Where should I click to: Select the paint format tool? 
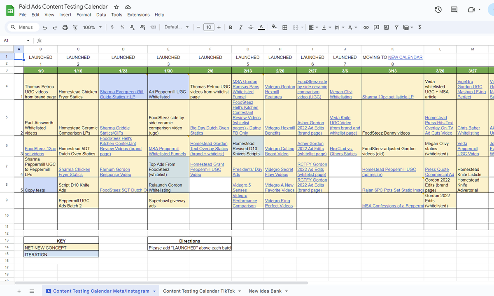tap(75, 27)
